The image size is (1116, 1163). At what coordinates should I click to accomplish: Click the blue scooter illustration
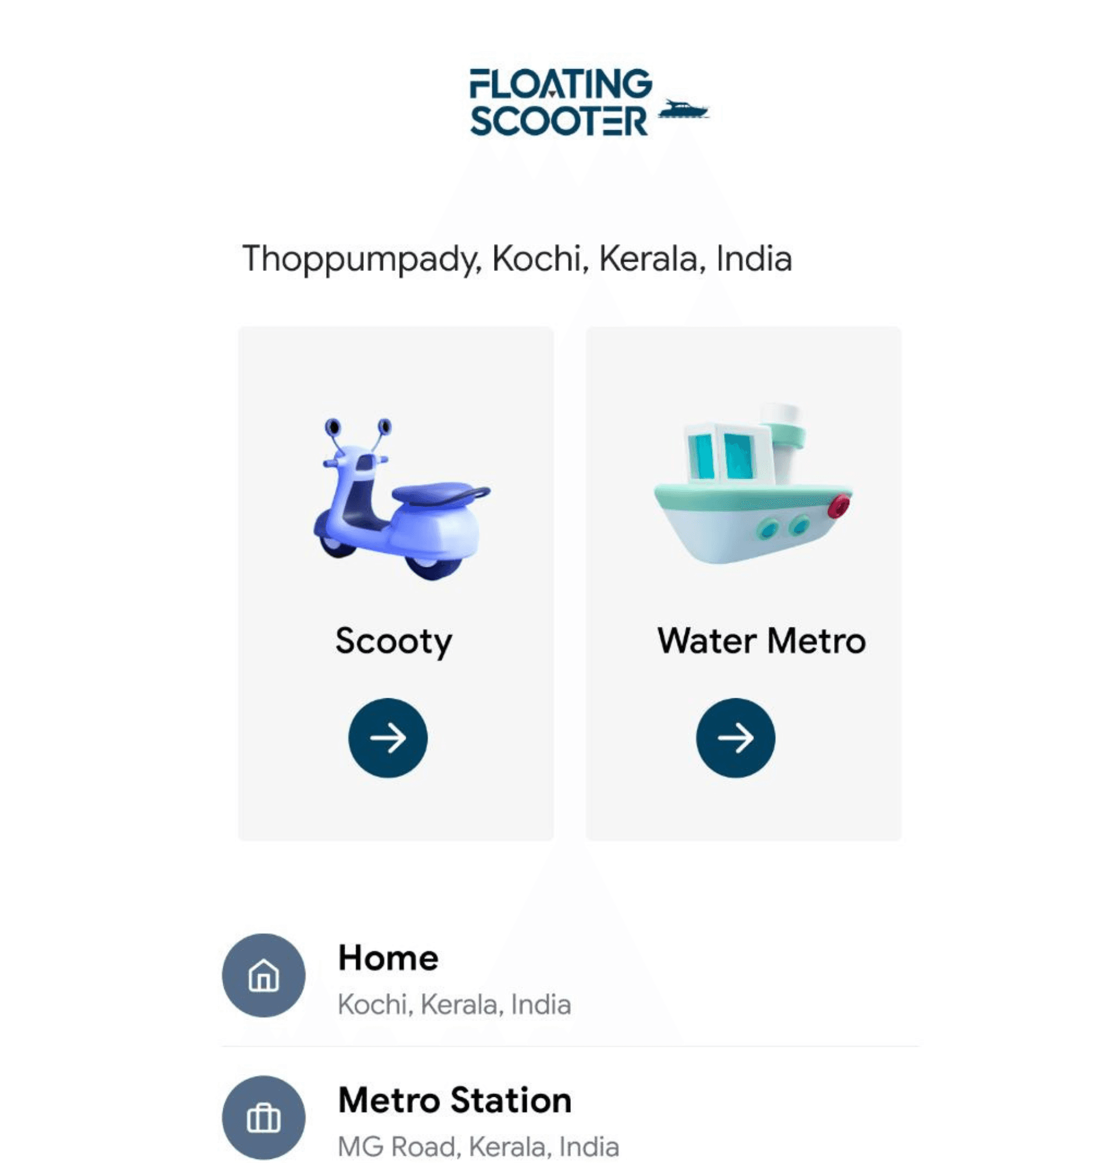pos(402,498)
